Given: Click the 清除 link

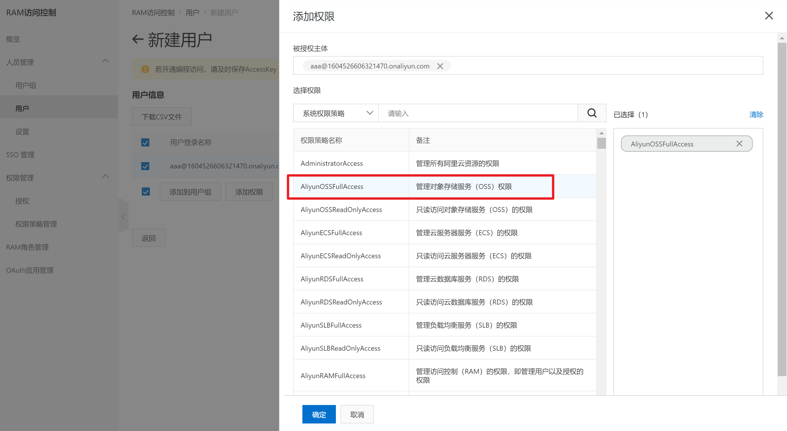Looking at the screenshot, I should 756,115.
